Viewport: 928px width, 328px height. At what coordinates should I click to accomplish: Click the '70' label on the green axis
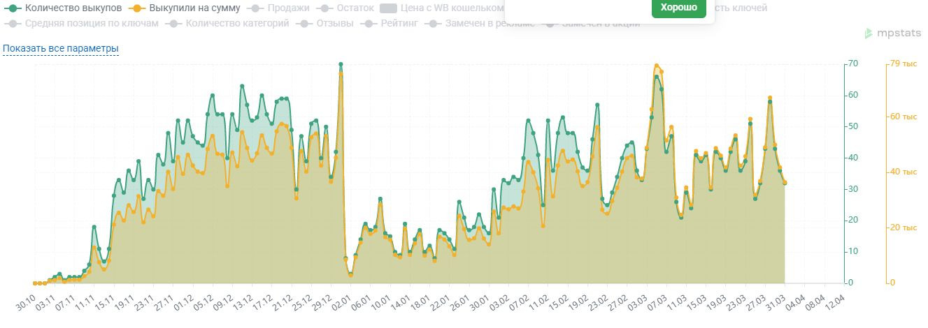click(x=853, y=64)
